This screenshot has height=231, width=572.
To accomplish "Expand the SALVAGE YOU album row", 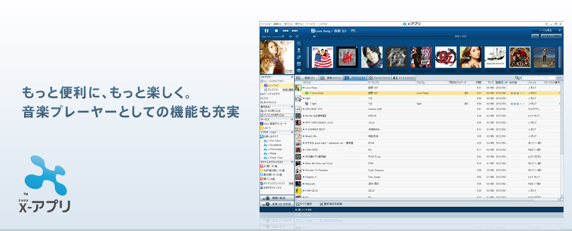I will point(303,108).
